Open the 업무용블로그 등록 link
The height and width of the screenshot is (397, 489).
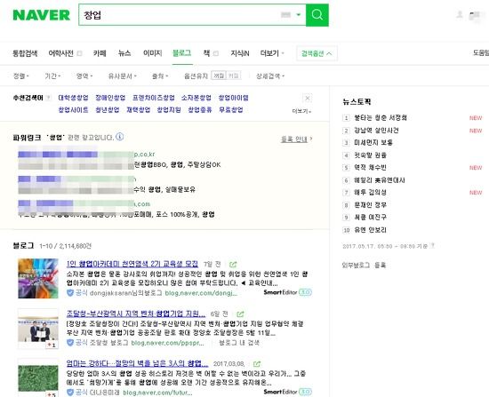click(364, 266)
